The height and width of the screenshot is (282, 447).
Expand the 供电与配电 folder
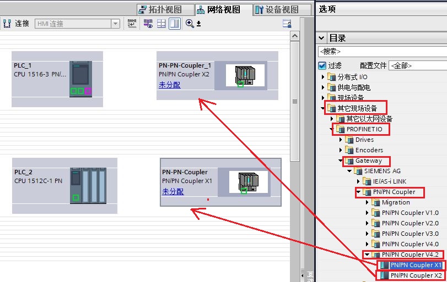(x=322, y=87)
